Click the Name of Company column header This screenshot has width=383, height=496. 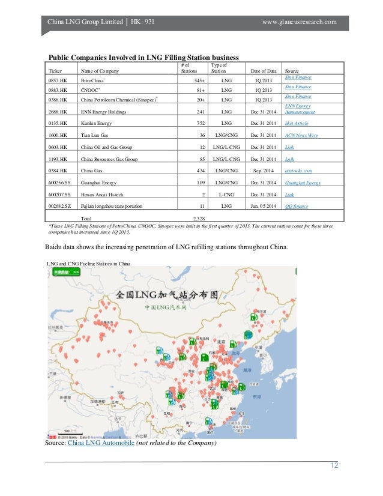coord(100,71)
